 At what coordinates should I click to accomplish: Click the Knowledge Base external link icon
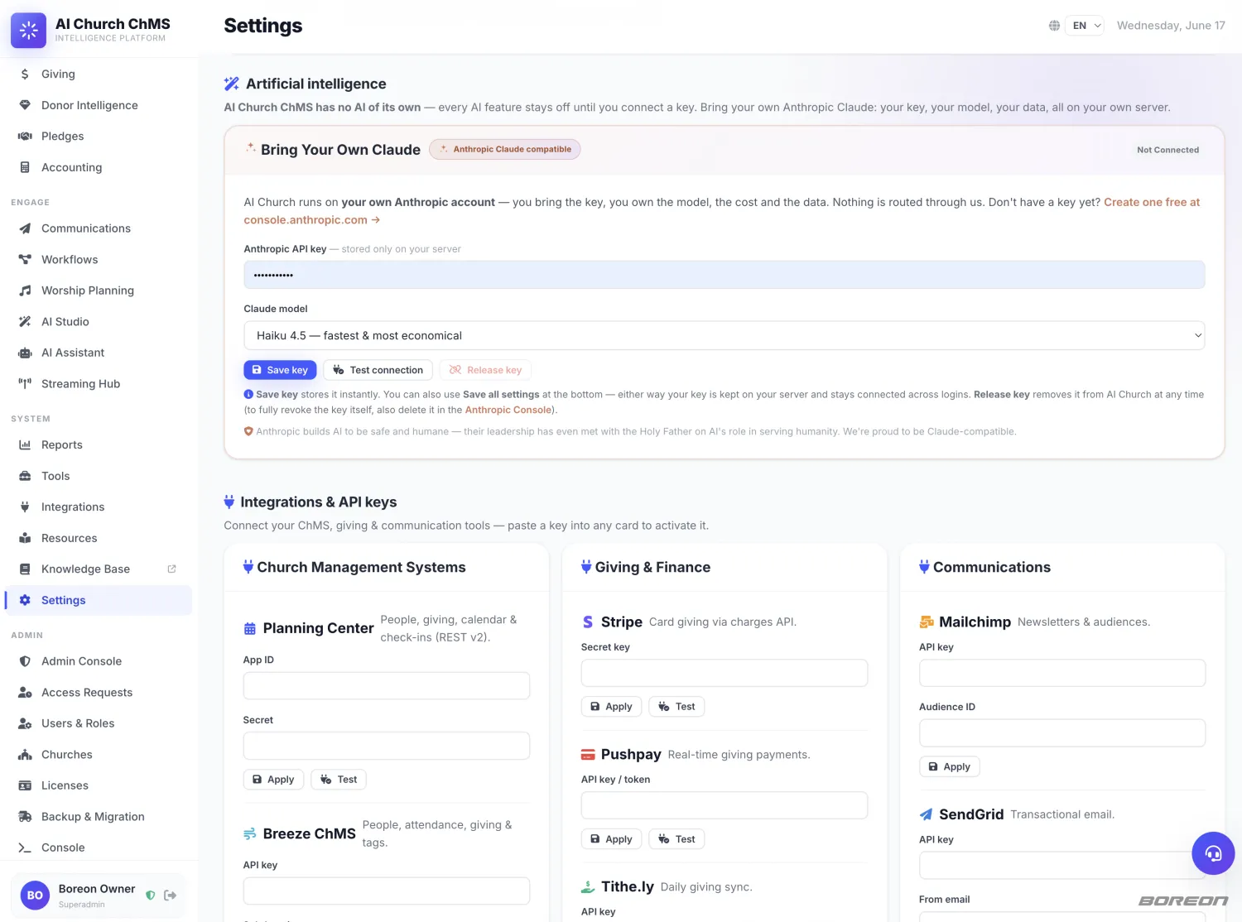[x=172, y=569]
